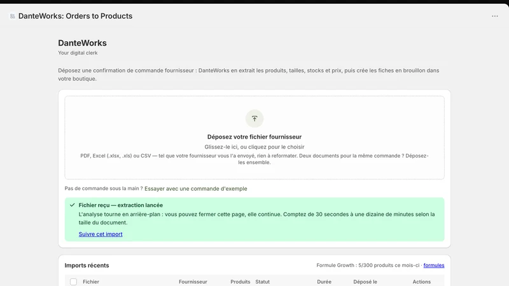Select the 'Imports récents' section heading
The height and width of the screenshot is (286, 509).
87,265
